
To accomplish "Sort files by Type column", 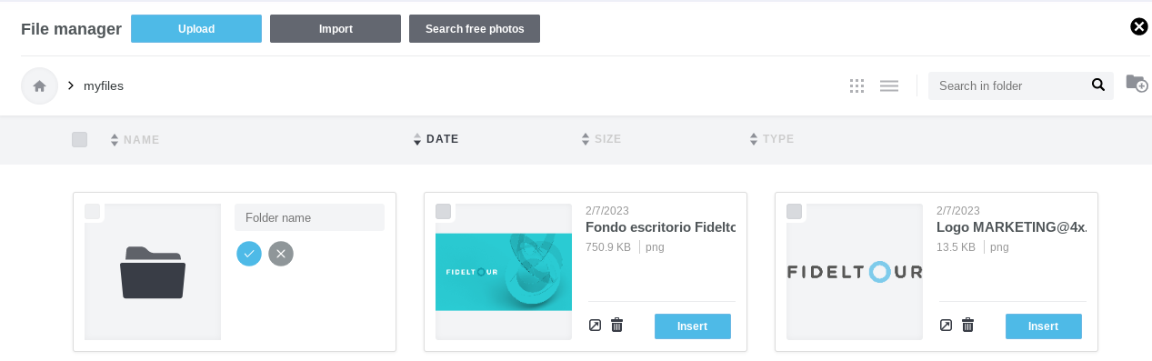I will [x=771, y=139].
